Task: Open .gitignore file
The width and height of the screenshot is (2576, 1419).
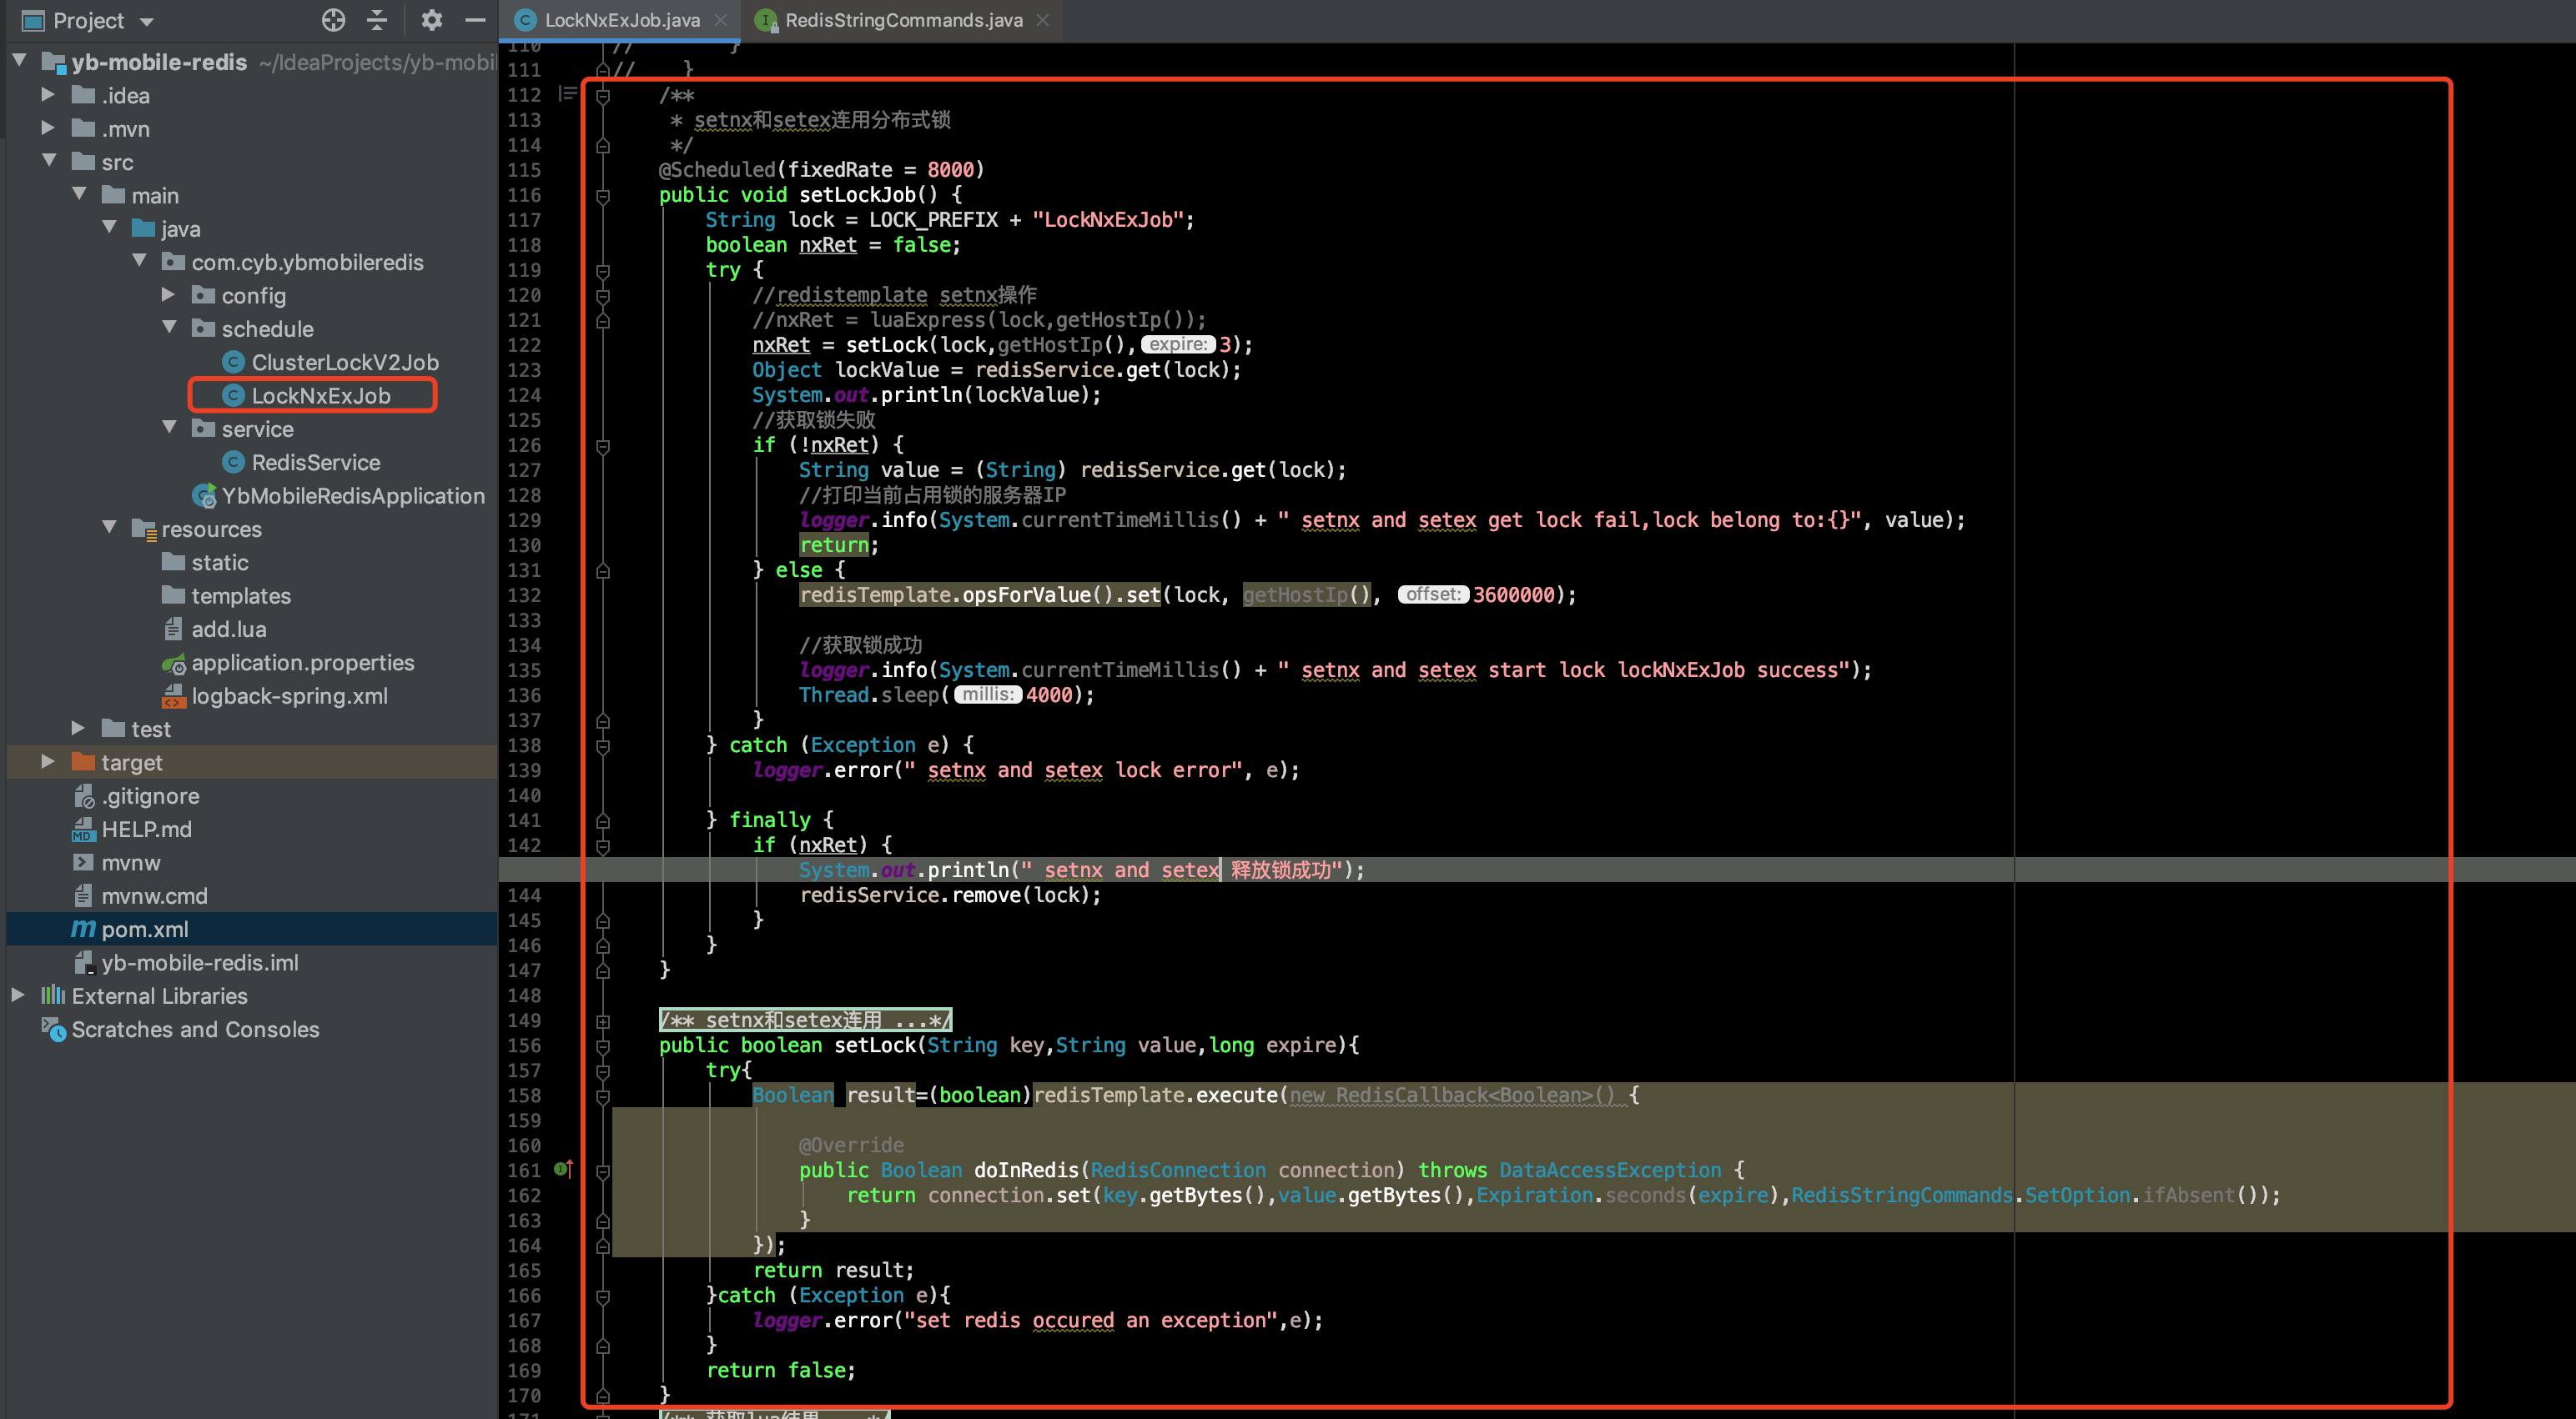Action: 150,795
